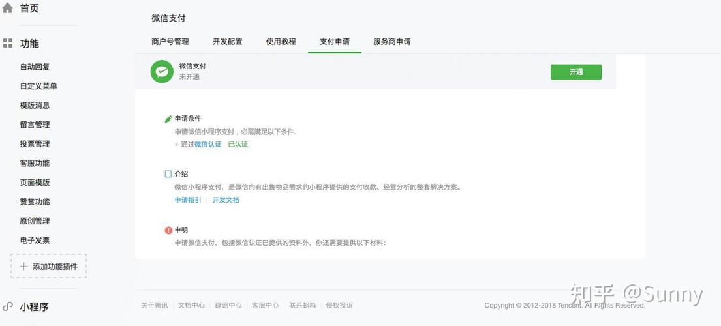This screenshot has width=721, height=326.
Task: Go to 留言管理
Action: coord(35,125)
